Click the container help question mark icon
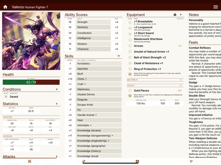The image size is (221, 165). [130, 96]
